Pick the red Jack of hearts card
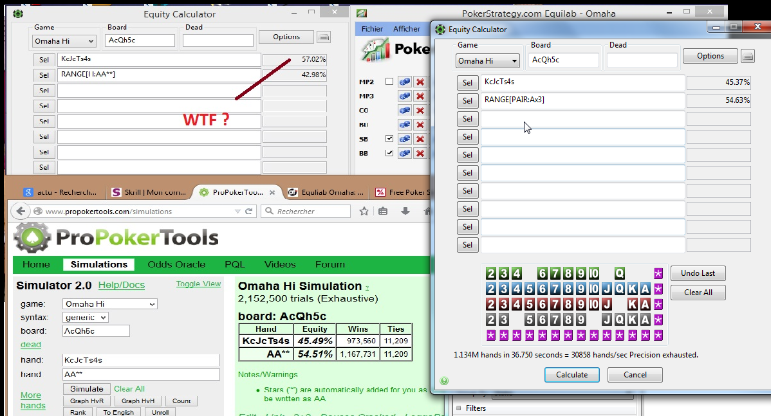The width and height of the screenshot is (771, 416). point(607,305)
